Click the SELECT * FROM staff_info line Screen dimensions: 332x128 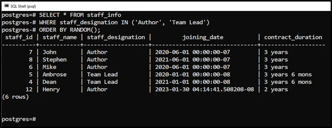coord(61,15)
